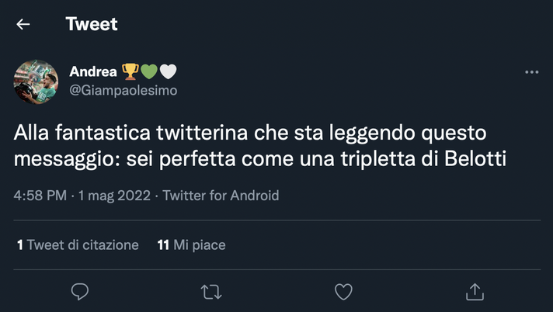The height and width of the screenshot is (312, 553).
Task: Share the tweet via the upload icon
Action: 475,291
